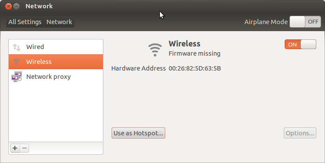Select the Wired entry label
Viewport: 325px width, 163px height.
tap(35, 47)
